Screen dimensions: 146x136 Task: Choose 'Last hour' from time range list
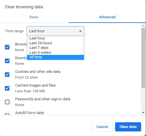click(x=56, y=38)
